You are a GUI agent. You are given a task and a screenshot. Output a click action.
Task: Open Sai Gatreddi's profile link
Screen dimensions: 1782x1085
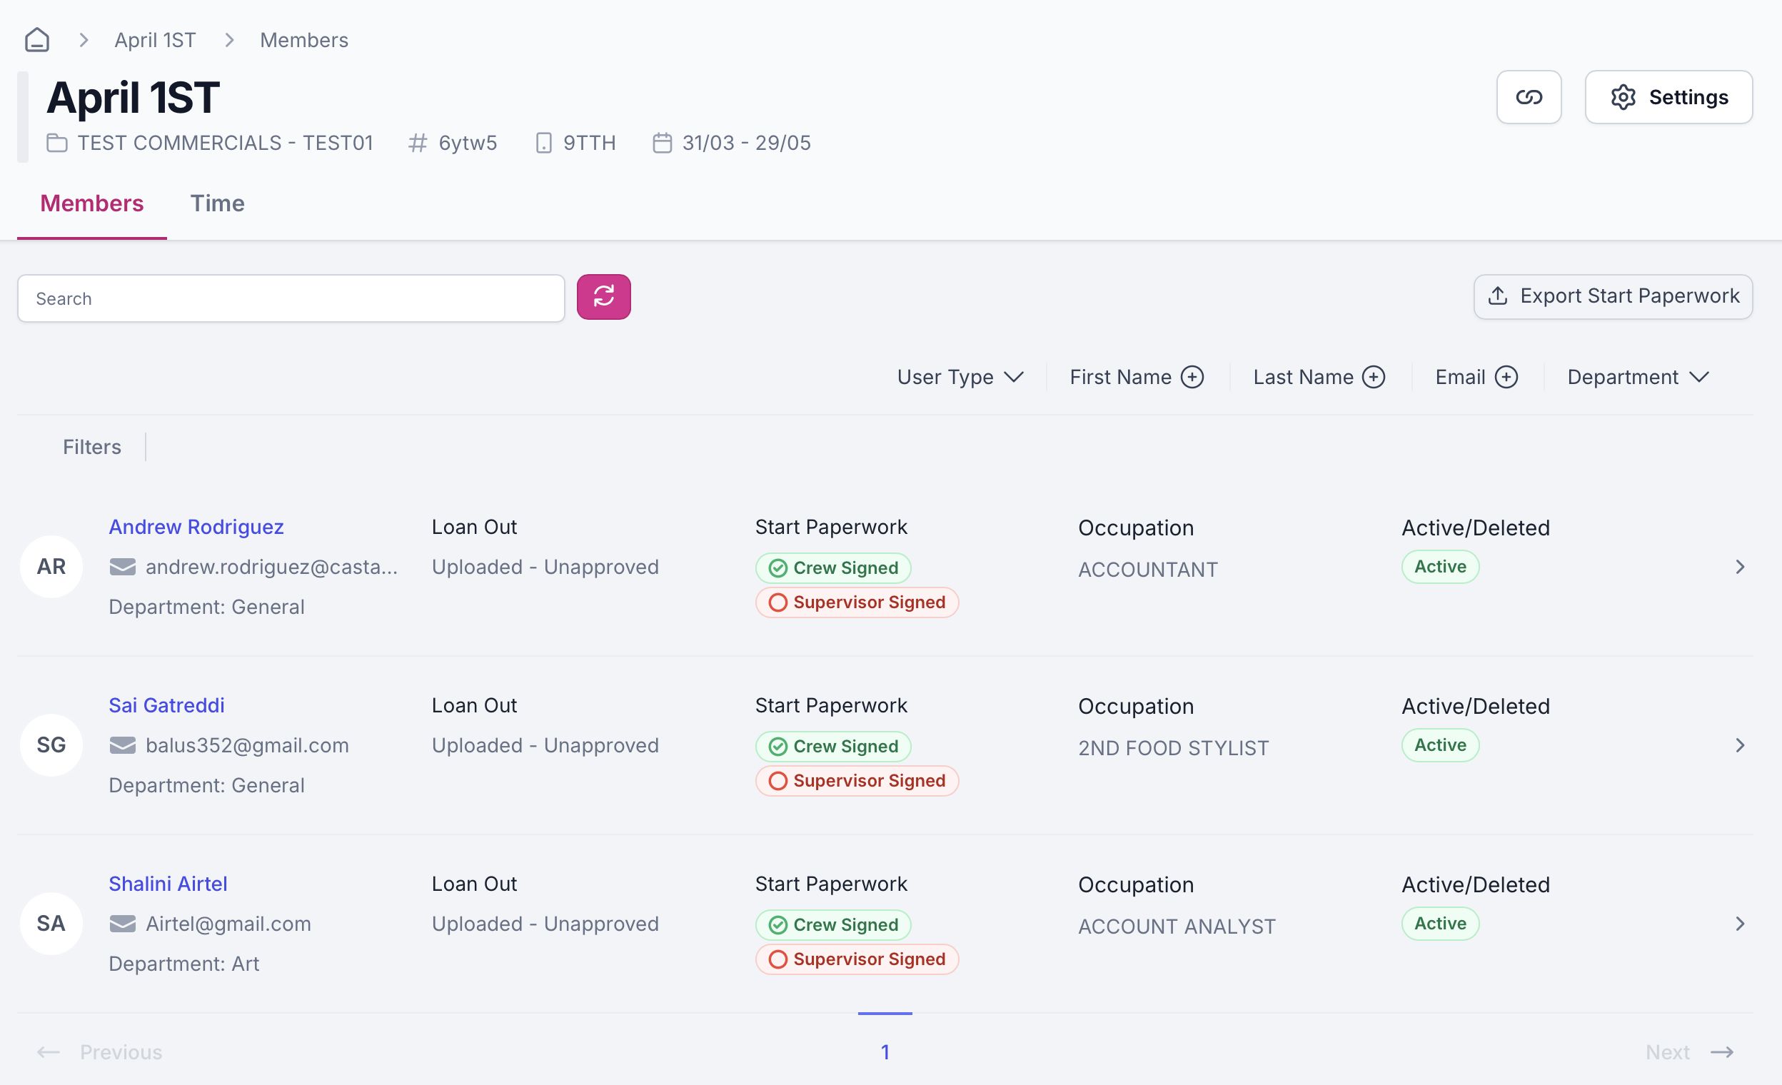pyautogui.click(x=166, y=705)
